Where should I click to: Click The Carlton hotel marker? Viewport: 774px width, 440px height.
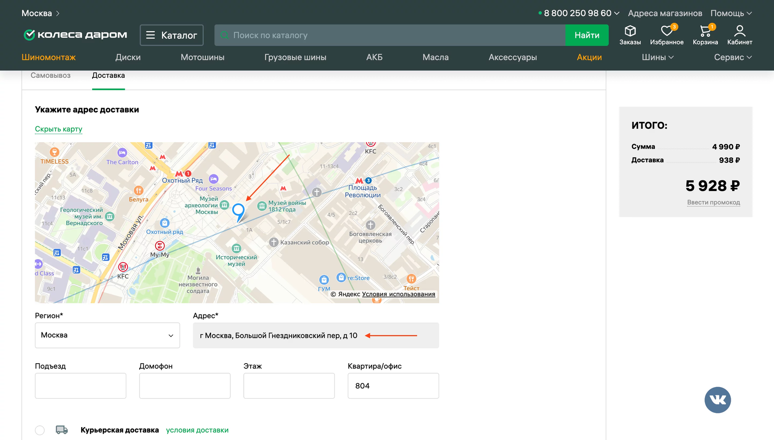(122, 152)
